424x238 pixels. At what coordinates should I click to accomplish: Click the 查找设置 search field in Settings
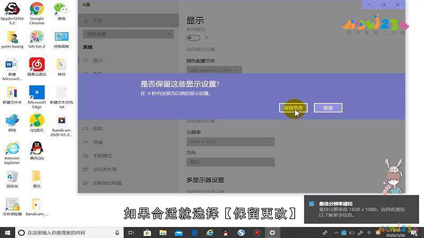(x=128, y=34)
